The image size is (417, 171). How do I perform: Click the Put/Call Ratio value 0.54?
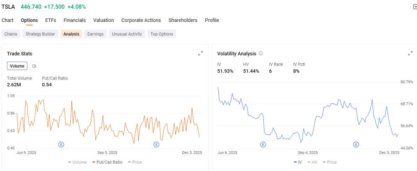tap(47, 85)
